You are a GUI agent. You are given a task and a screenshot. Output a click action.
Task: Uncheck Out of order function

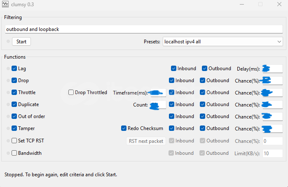(x=14, y=116)
